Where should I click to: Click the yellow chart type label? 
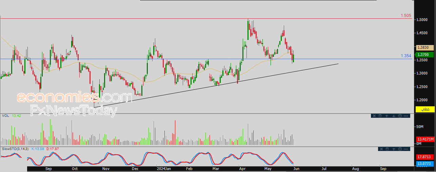(425, 109)
